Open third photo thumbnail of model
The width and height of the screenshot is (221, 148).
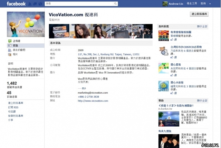[x=100, y=31]
